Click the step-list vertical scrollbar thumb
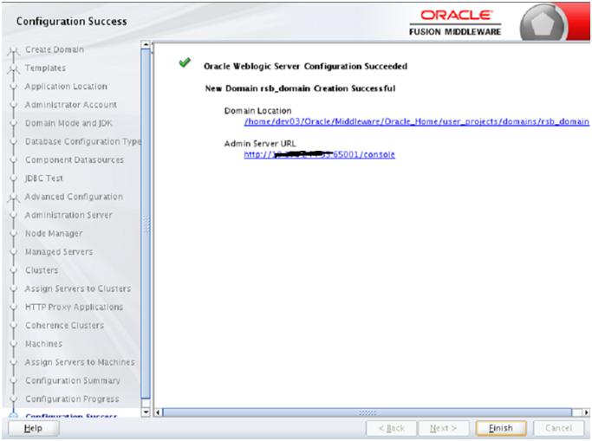The image size is (592, 441). 146,224
